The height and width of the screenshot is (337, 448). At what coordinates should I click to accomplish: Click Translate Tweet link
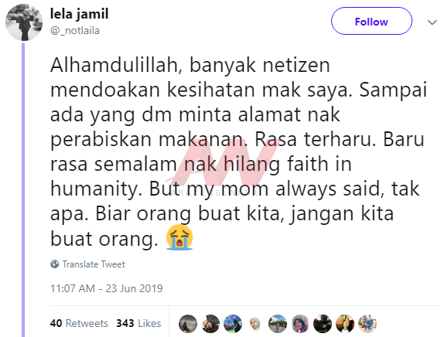pos(94,264)
